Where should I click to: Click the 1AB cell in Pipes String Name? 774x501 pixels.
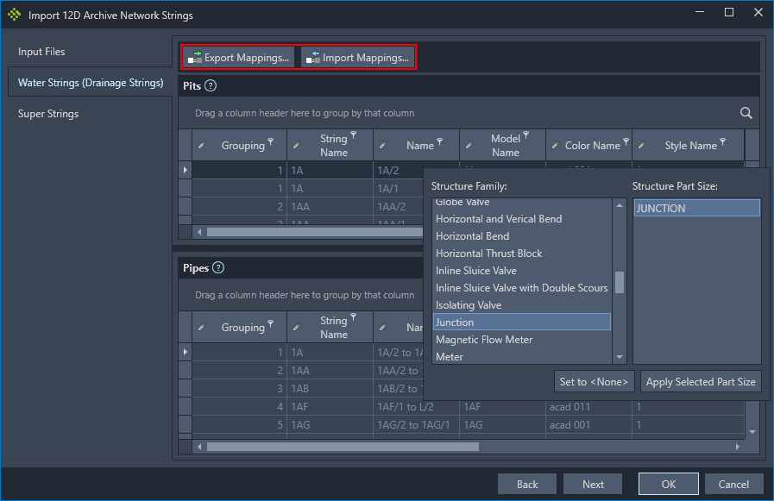pyautogui.click(x=330, y=389)
